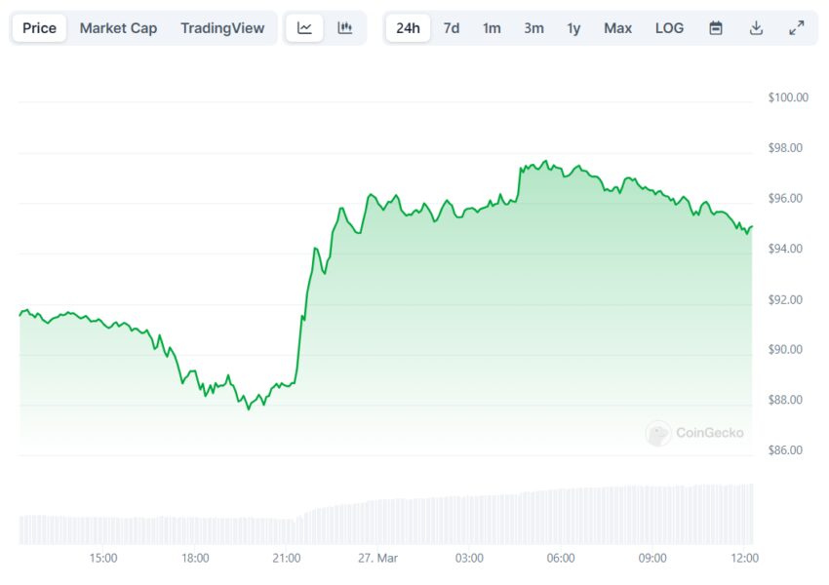Switch to Market Cap tab

[x=118, y=28]
